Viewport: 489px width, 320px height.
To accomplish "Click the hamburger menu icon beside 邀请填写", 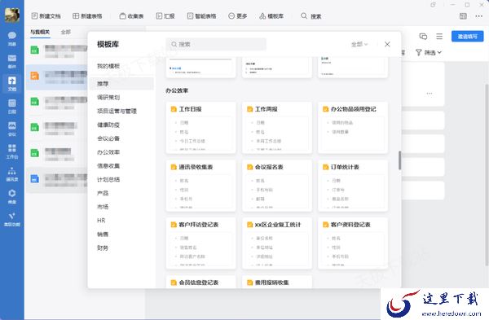I will [439, 36].
